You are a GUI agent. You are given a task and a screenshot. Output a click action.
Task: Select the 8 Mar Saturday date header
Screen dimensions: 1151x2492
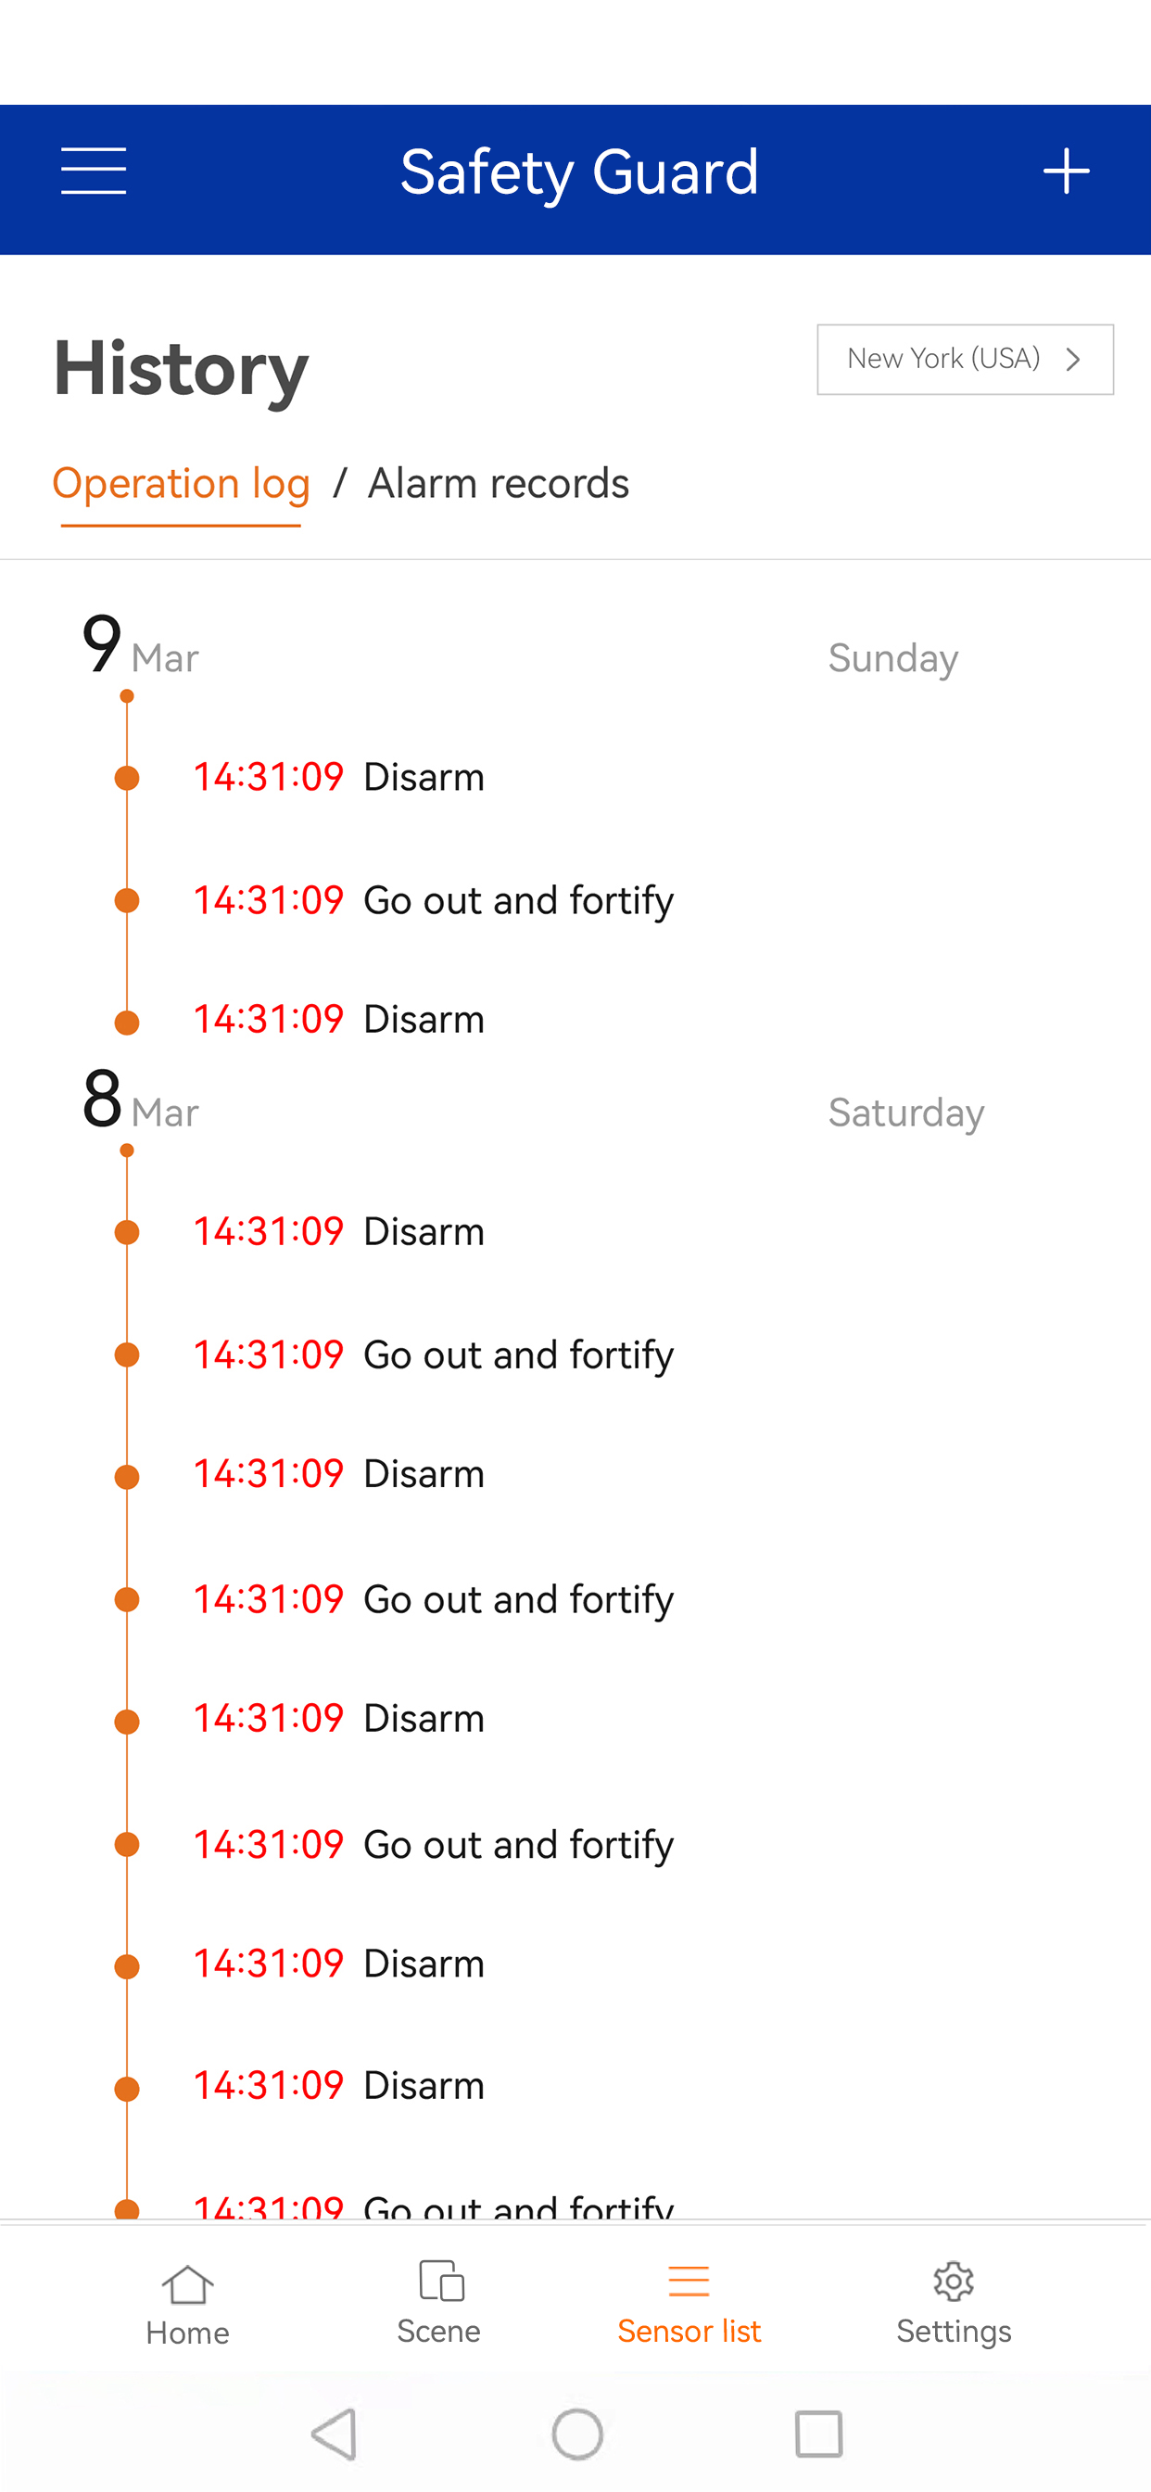(533, 1100)
